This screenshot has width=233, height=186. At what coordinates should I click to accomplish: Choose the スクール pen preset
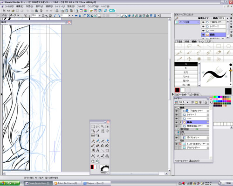186,77
